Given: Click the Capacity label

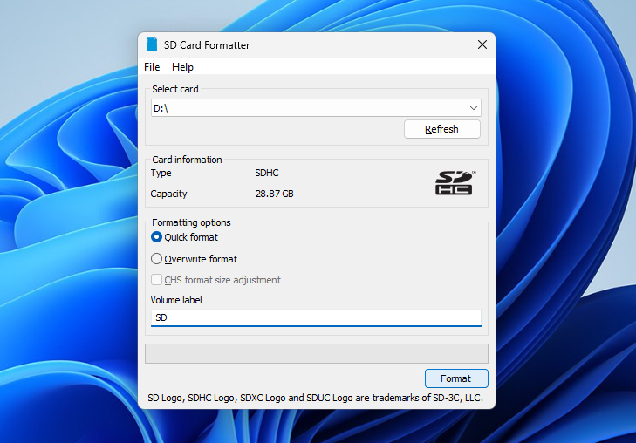Looking at the screenshot, I should 168,194.
